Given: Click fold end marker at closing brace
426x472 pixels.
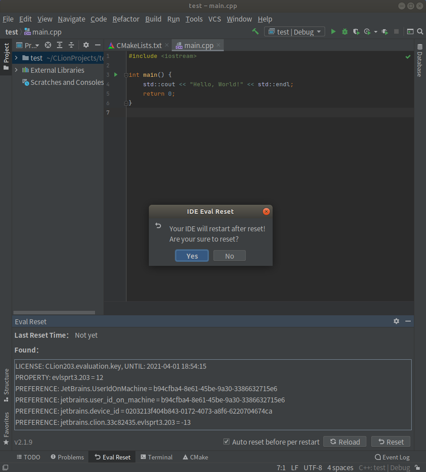Looking at the screenshot, I should (x=126, y=103).
